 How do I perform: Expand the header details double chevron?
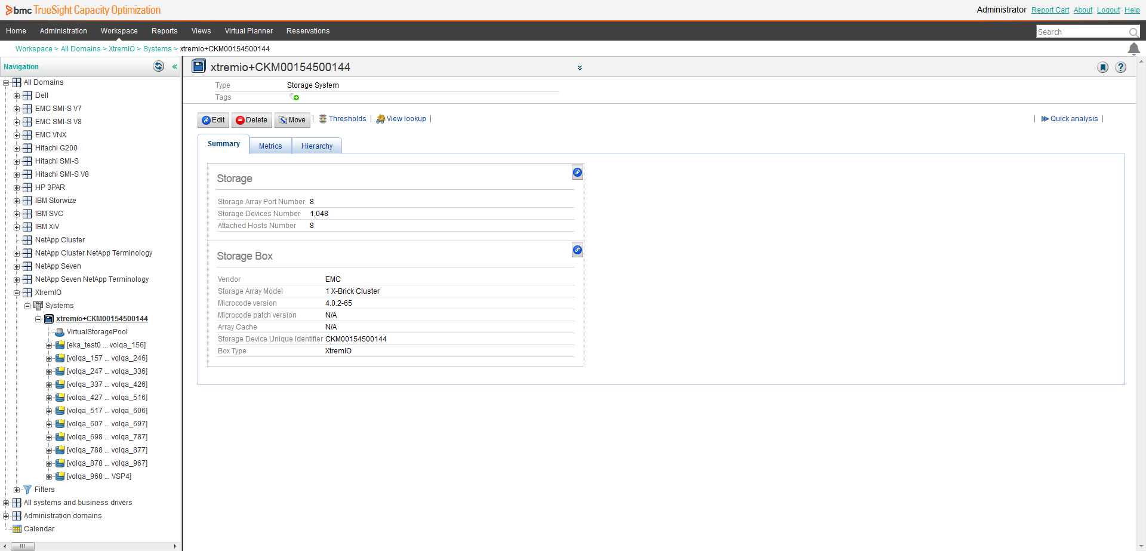tap(580, 68)
